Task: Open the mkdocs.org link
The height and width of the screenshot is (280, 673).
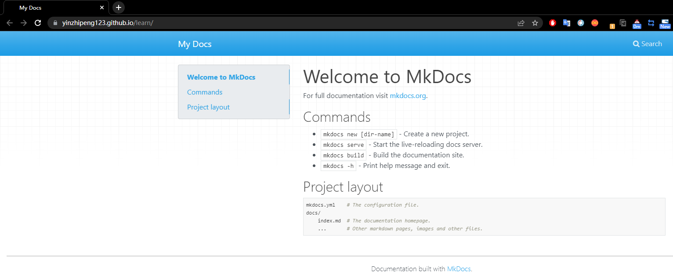Action: pyautogui.click(x=408, y=95)
